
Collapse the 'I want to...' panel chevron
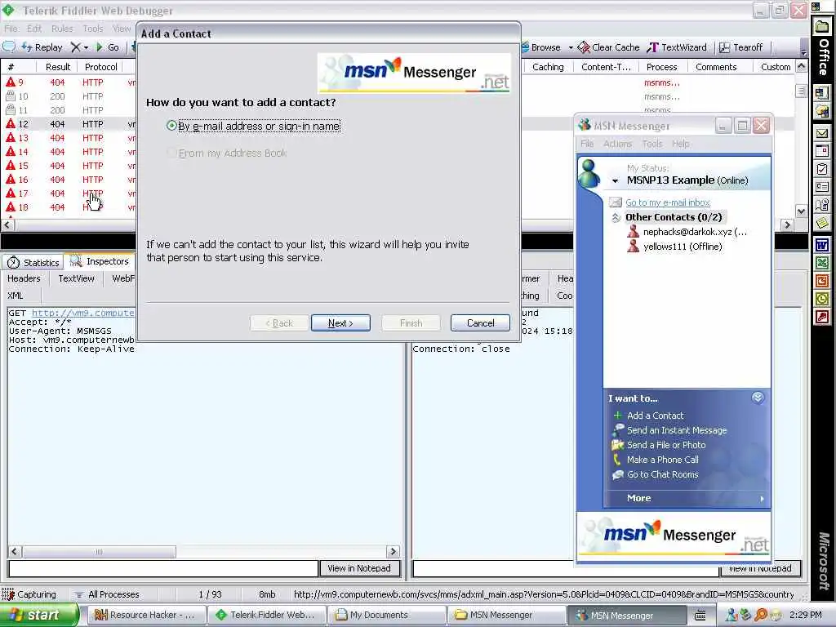coord(758,398)
